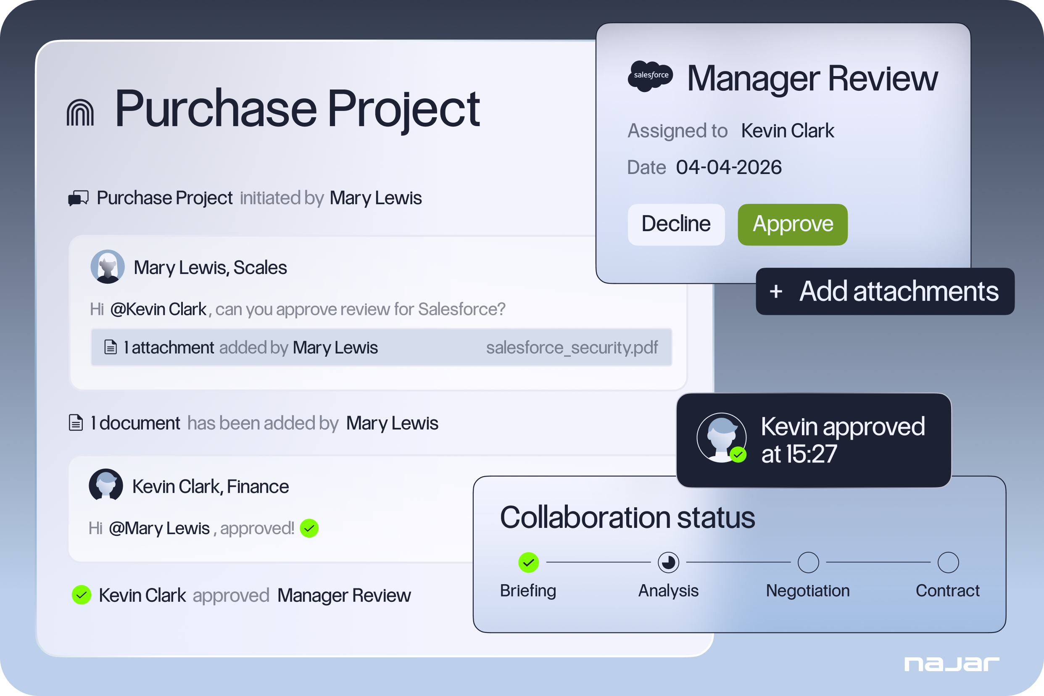Click the arch logo beside Purchase Project
1044x696 pixels.
coord(80,113)
